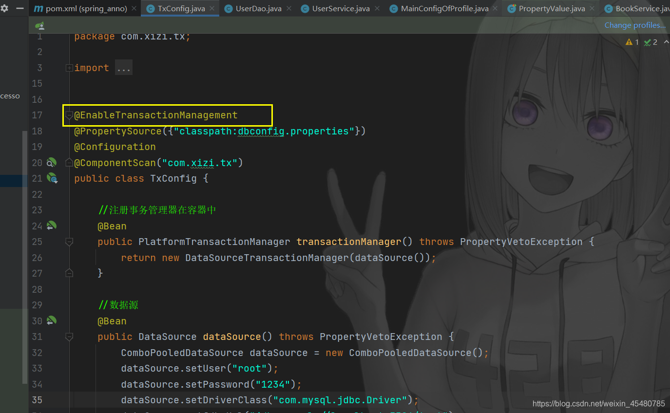Image resolution: width=670 pixels, height=413 pixels.
Task: Click the dataSource method name on line 31
Action: [x=232, y=337]
